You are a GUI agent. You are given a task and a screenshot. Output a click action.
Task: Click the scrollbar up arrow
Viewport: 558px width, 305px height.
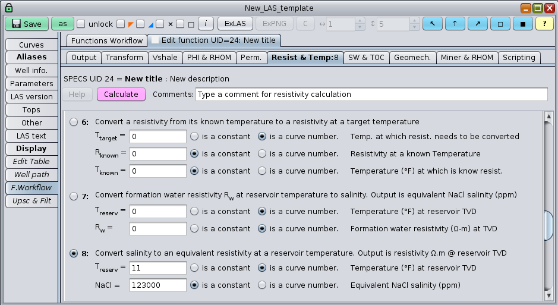pos(548,117)
